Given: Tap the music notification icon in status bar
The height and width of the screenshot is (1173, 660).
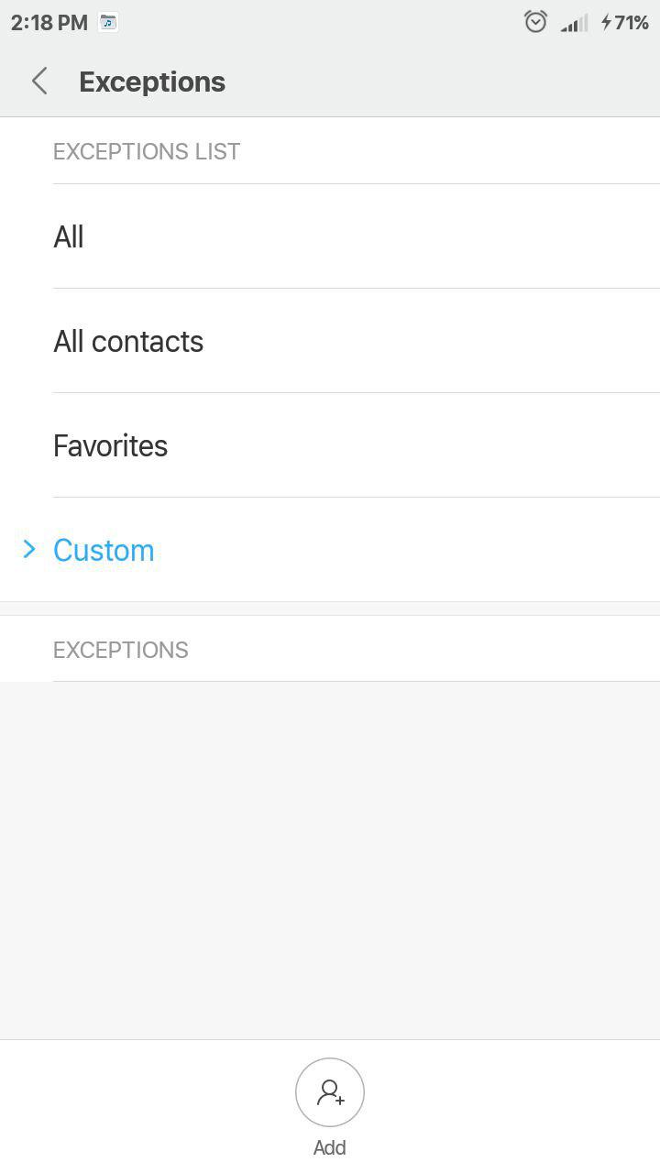Looking at the screenshot, I should [x=108, y=23].
